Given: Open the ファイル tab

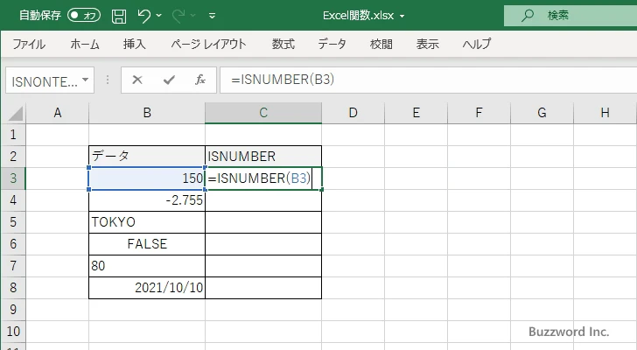Looking at the screenshot, I should 28,44.
